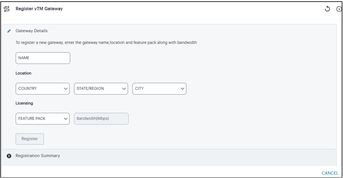The image size is (343, 178).
Task: Click the step 2 circle badge
Action: (x=9, y=156)
